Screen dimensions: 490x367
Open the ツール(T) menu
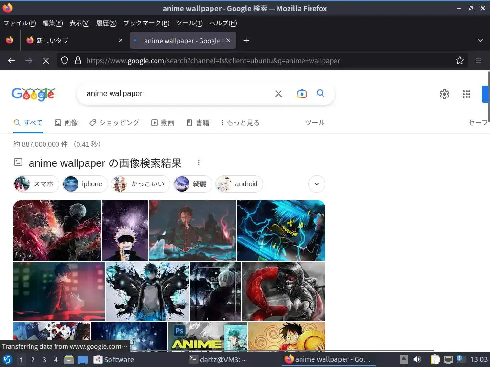pyautogui.click(x=189, y=23)
